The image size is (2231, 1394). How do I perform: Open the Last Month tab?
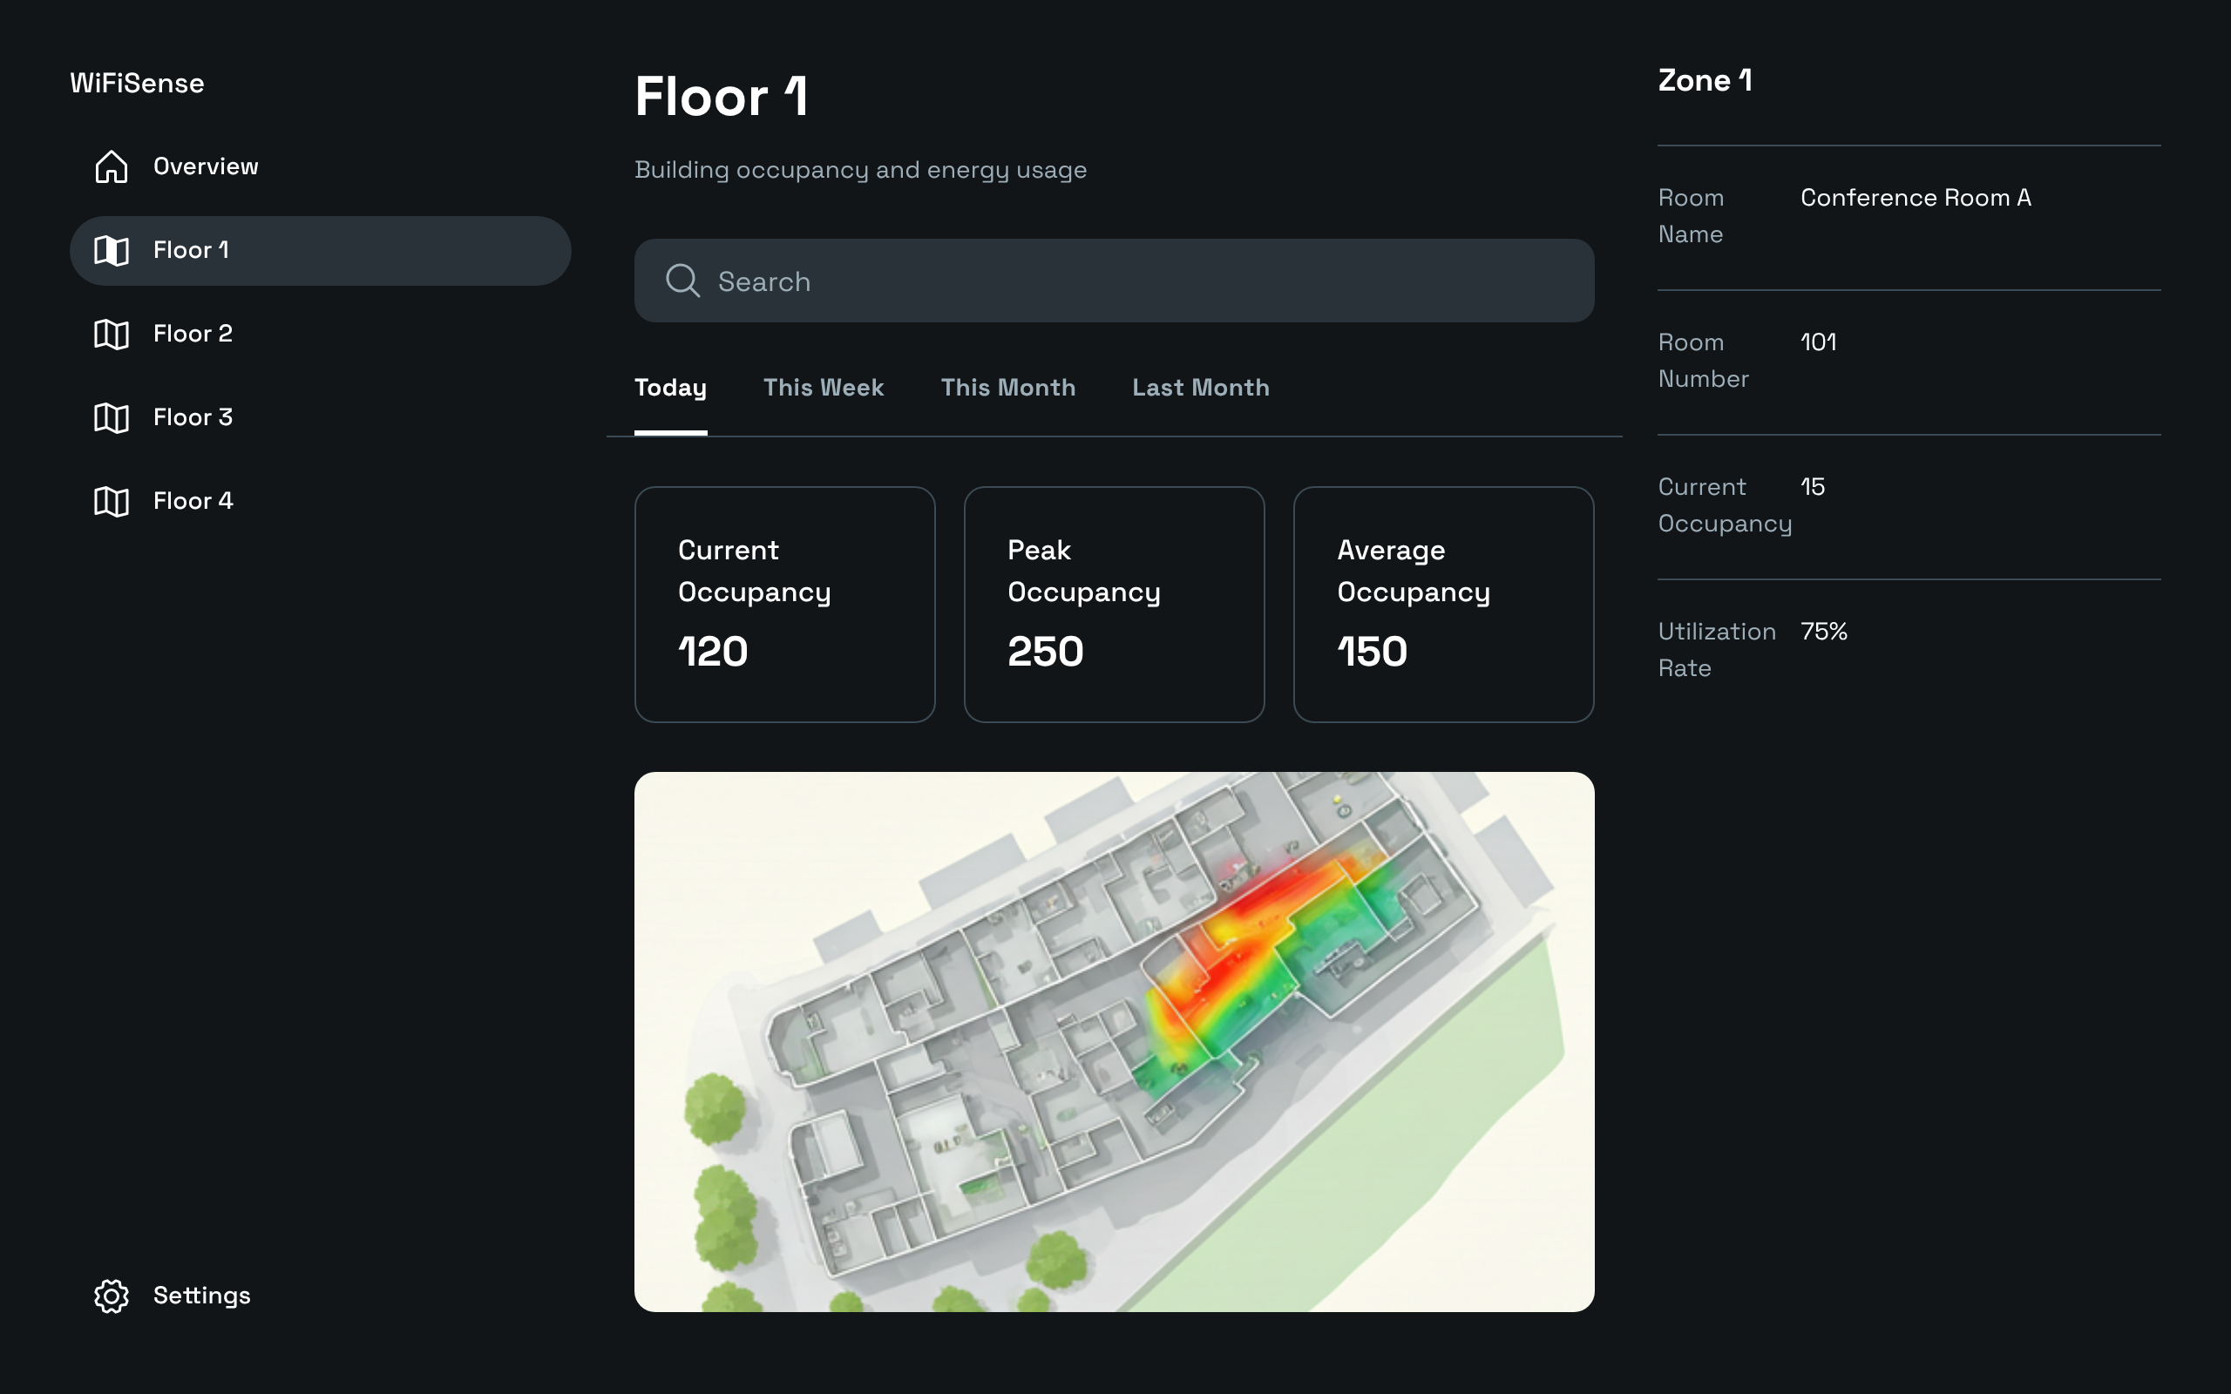[x=1200, y=389]
